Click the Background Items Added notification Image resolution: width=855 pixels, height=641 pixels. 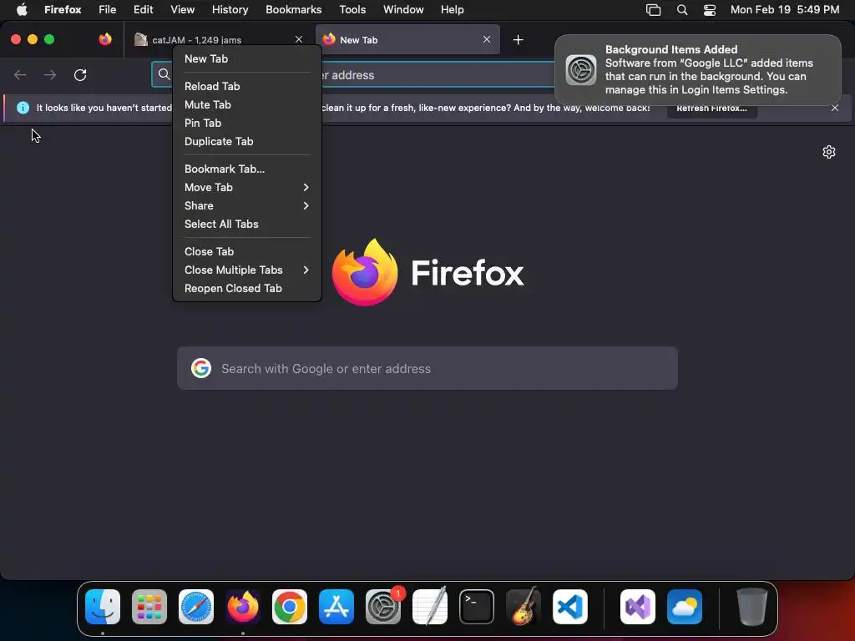[x=697, y=69]
